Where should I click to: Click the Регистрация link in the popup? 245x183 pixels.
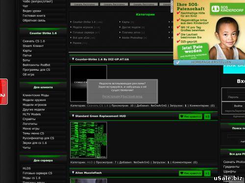111,97
